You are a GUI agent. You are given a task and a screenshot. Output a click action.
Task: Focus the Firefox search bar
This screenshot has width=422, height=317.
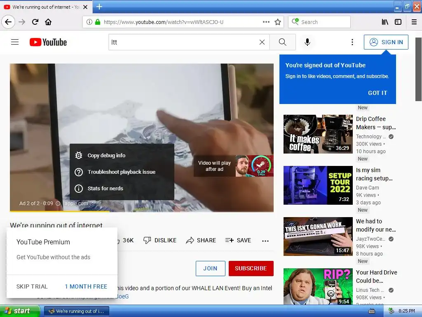tap(319, 22)
